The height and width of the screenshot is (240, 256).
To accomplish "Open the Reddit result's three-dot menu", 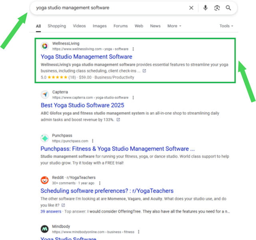I will coord(100,183).
